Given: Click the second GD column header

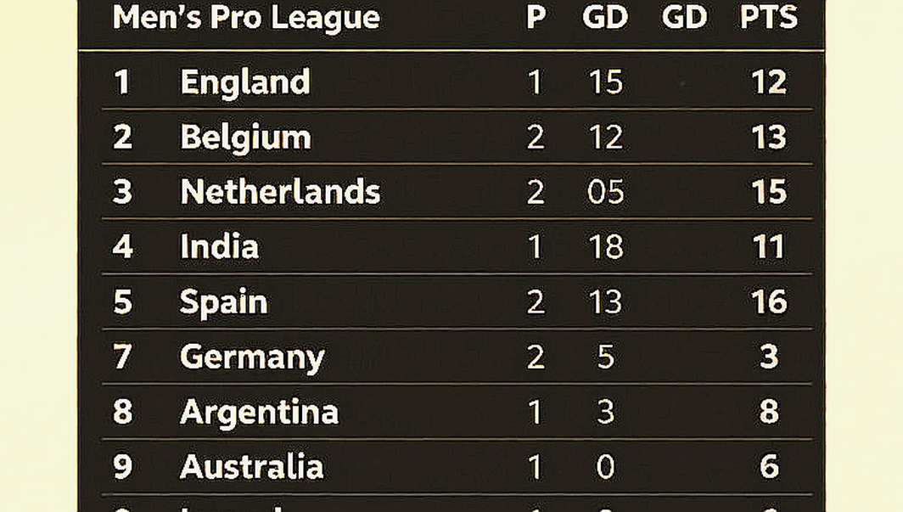Looking at the screenshot, I should click(x=684, y=17).
